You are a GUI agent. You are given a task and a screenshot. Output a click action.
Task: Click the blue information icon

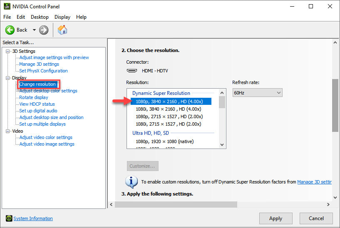coord(132,182)
